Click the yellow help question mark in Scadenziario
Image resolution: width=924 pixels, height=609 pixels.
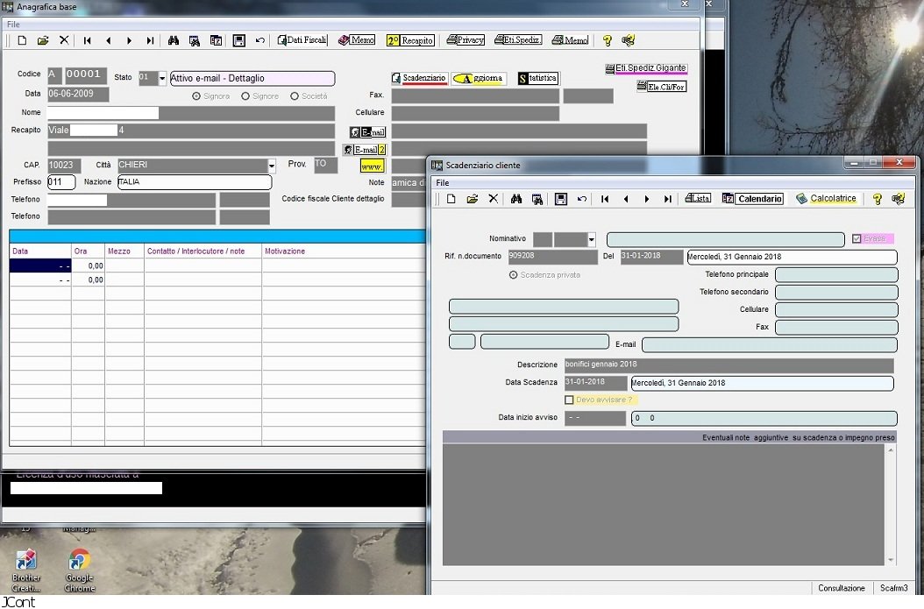coord(877,199)
